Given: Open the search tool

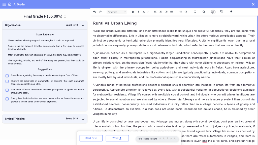Looking at the screenshot, I should click(x=204, y=12).
